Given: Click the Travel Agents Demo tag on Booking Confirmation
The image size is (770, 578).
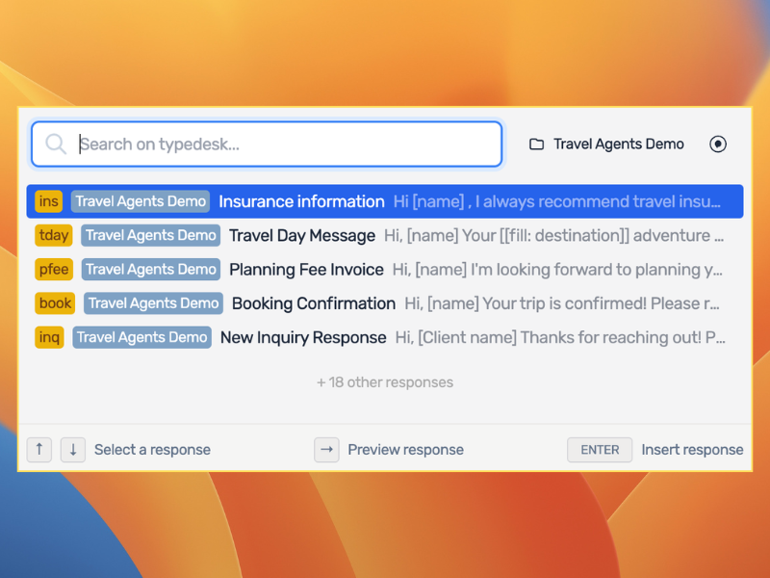Looking at the screenshot, I should point(153,303).
